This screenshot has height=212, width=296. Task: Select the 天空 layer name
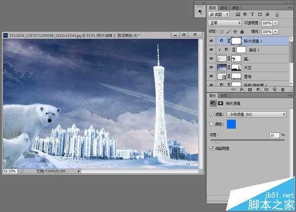[x=248, y=68]
